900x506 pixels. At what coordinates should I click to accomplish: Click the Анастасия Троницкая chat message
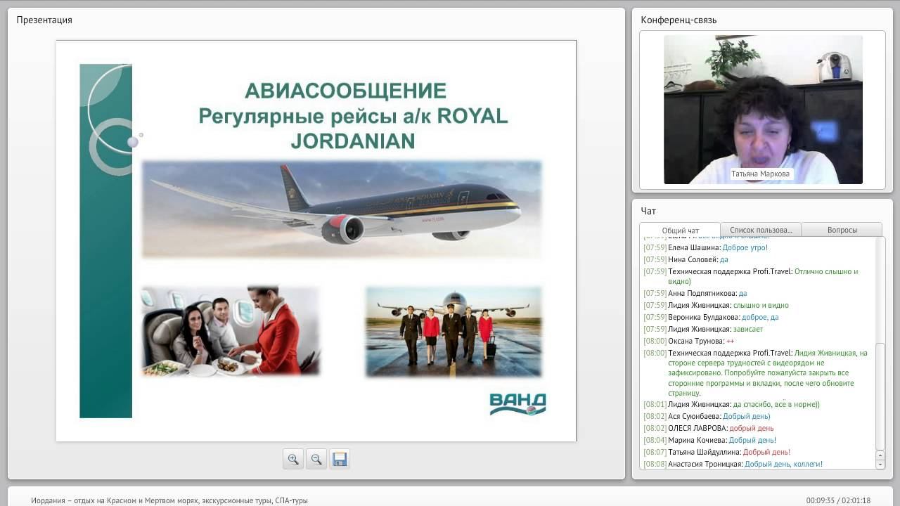(733, 464)
